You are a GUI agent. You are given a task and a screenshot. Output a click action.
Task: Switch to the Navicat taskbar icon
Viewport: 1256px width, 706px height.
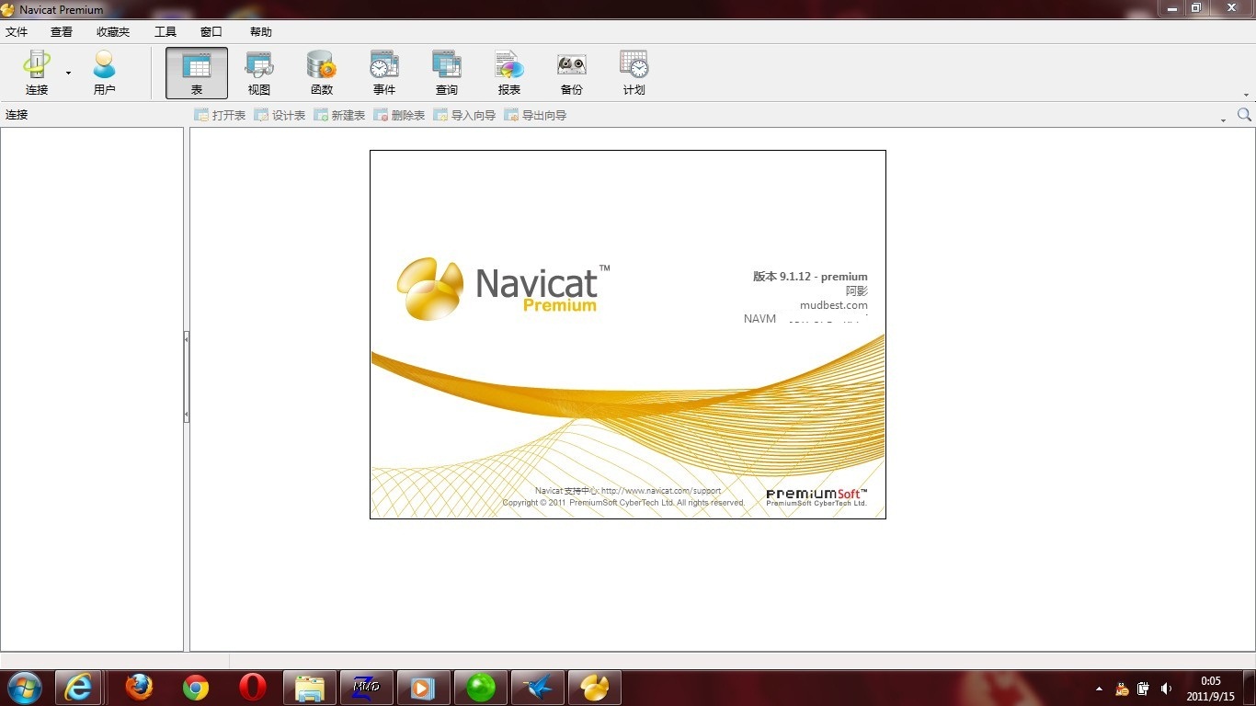pyautogui.click(x=595, y=688)
